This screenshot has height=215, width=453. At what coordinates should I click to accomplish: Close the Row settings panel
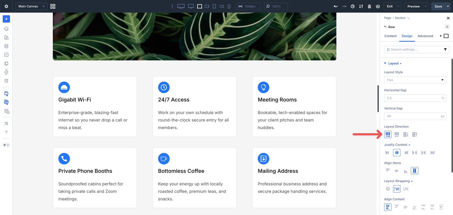point(448,18)
